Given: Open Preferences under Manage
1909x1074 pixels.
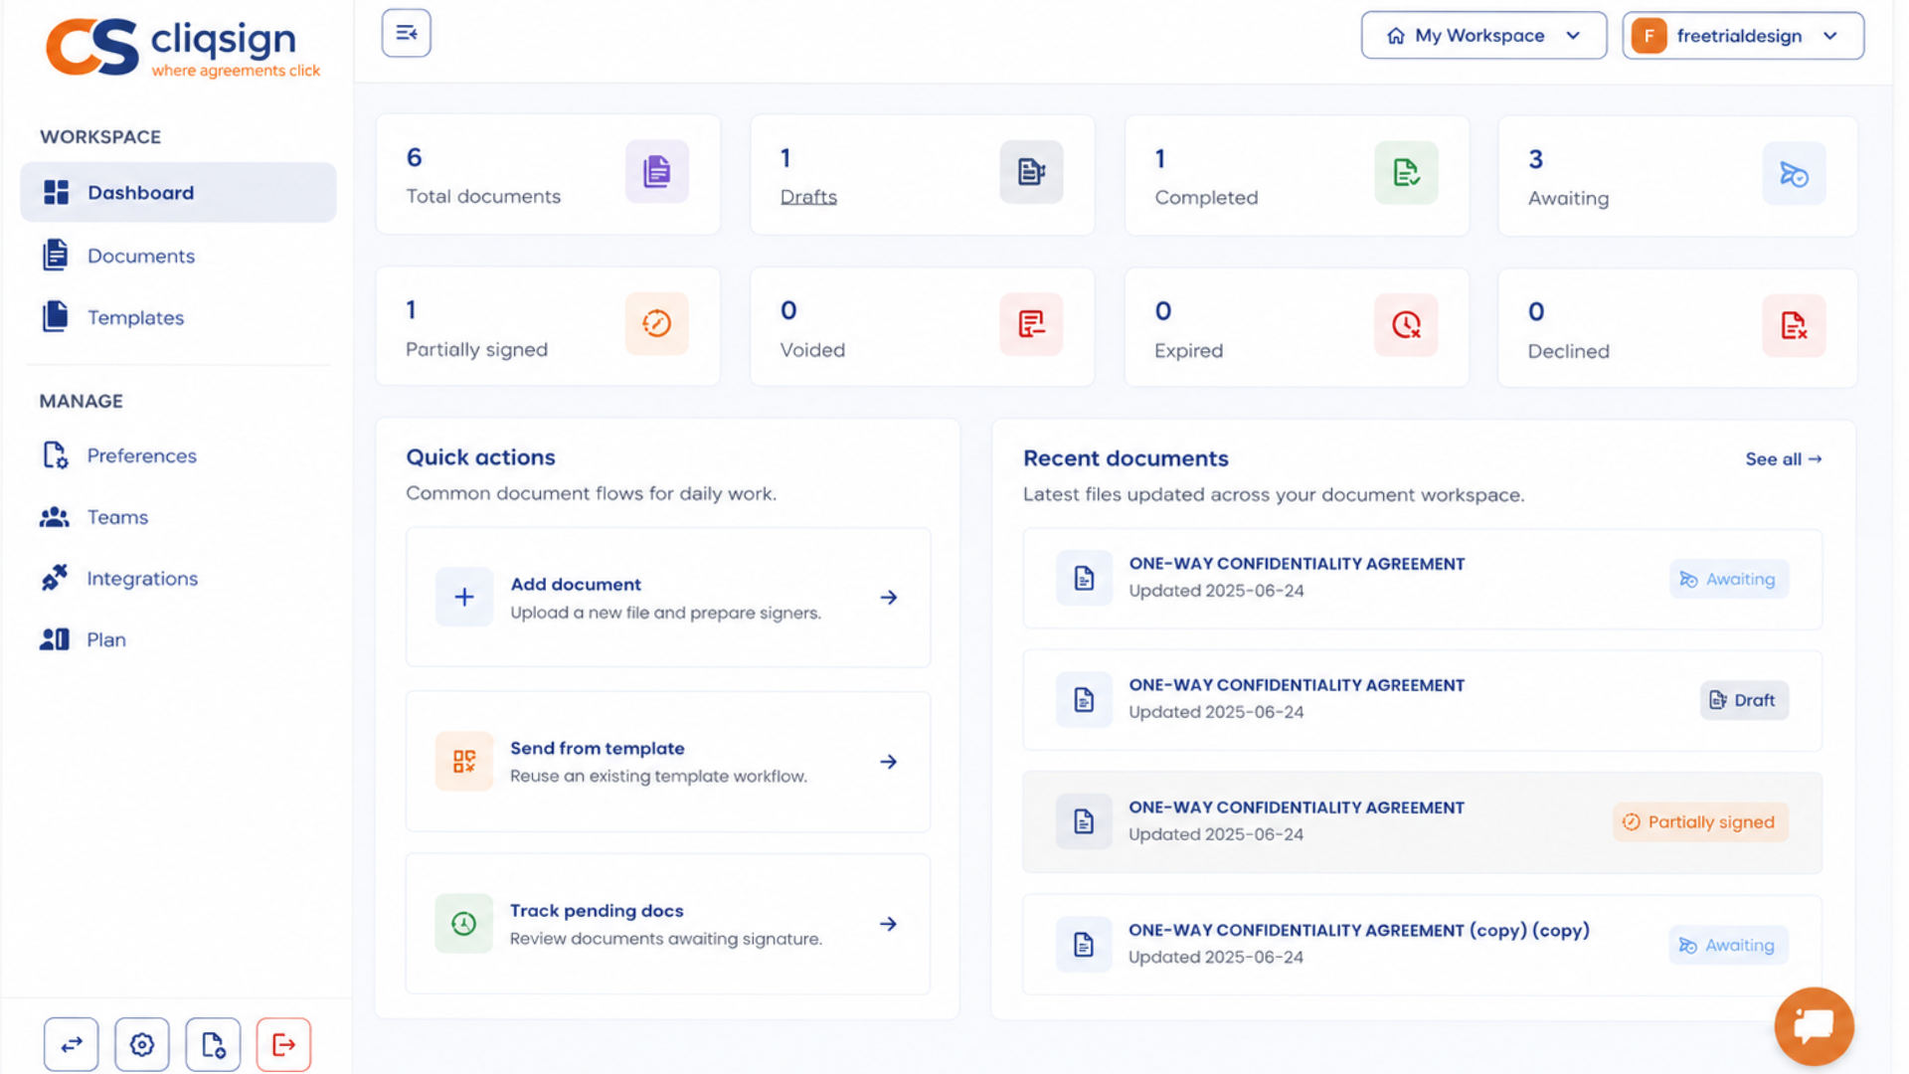Looking at the screenshot, I should 141,455.
